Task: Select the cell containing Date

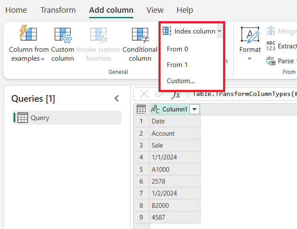Action: point(175,121)
